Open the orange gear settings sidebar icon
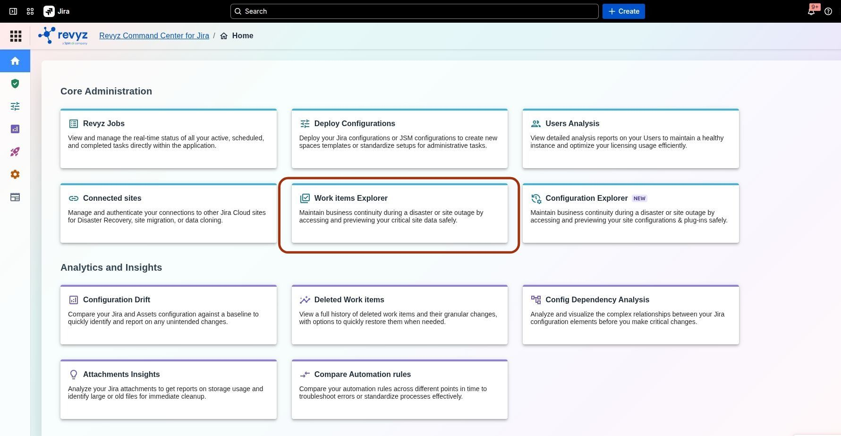 (15, 174)
